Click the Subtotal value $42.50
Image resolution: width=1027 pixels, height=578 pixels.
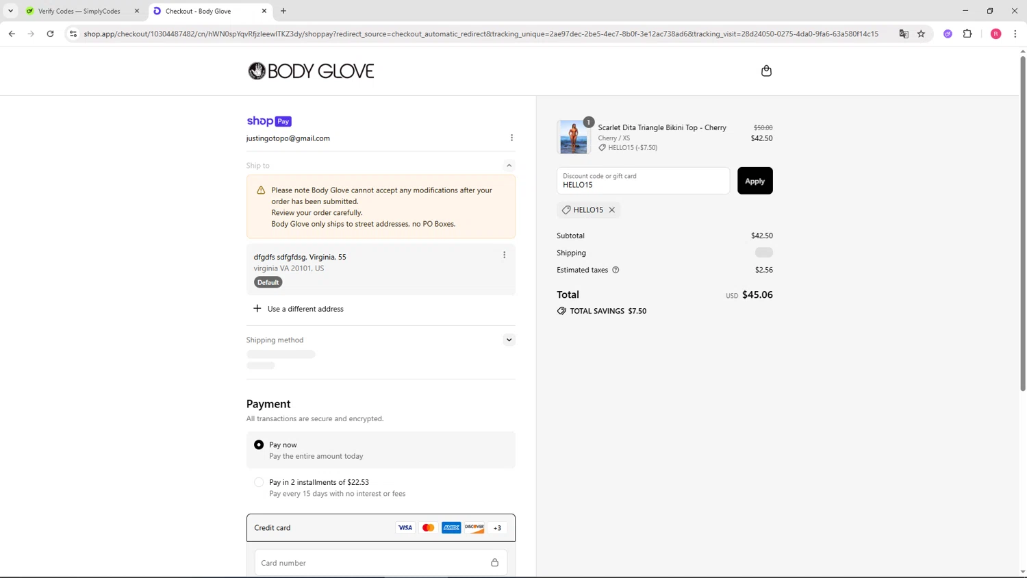pos(762,236)
